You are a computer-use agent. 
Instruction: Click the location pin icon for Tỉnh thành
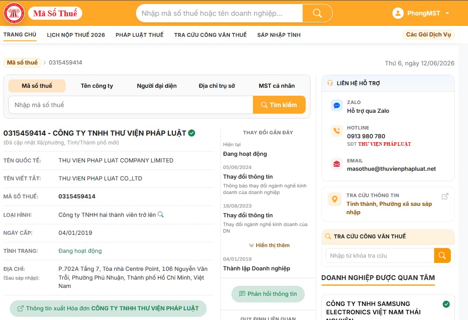(335, 199)
